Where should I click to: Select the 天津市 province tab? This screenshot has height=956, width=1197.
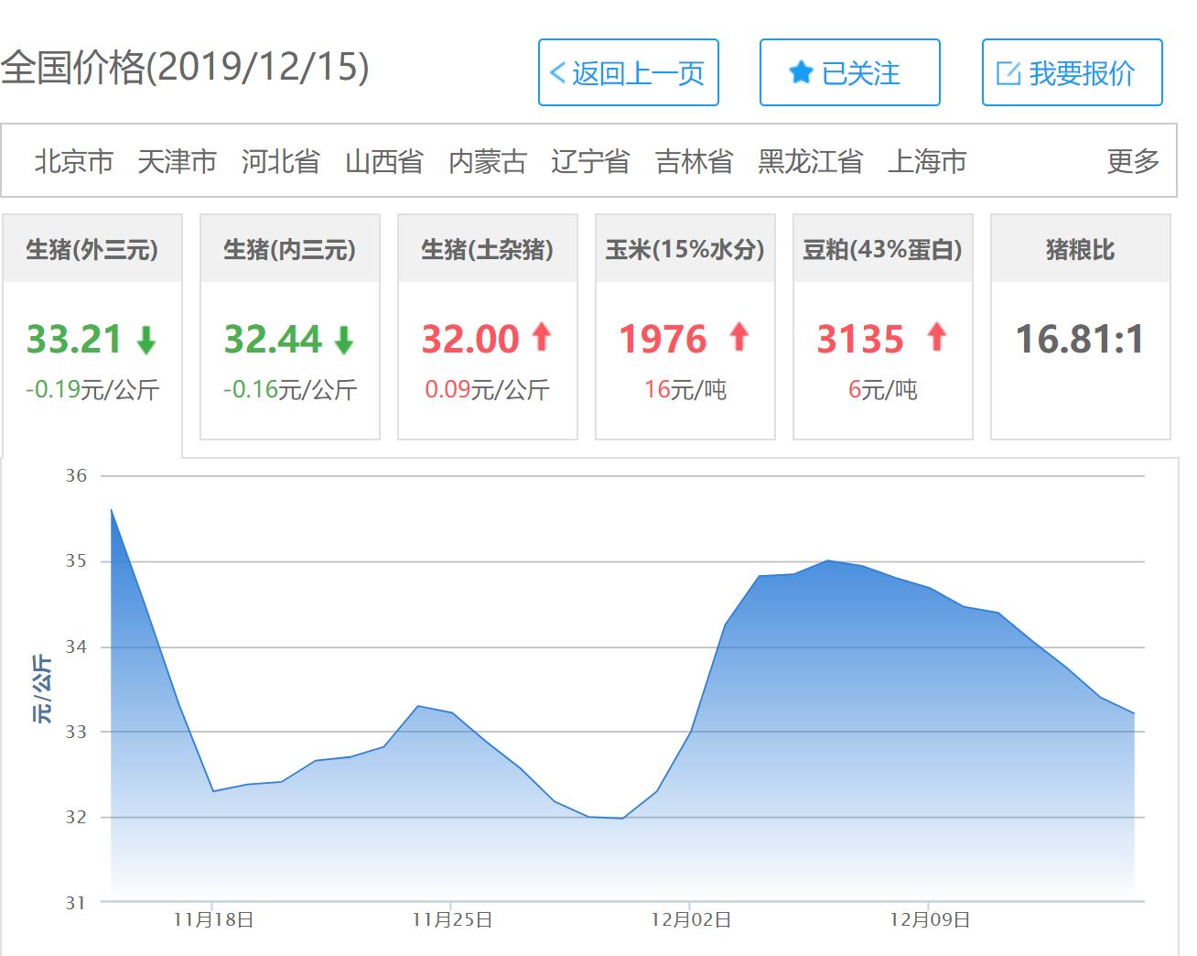pos(178,162)
